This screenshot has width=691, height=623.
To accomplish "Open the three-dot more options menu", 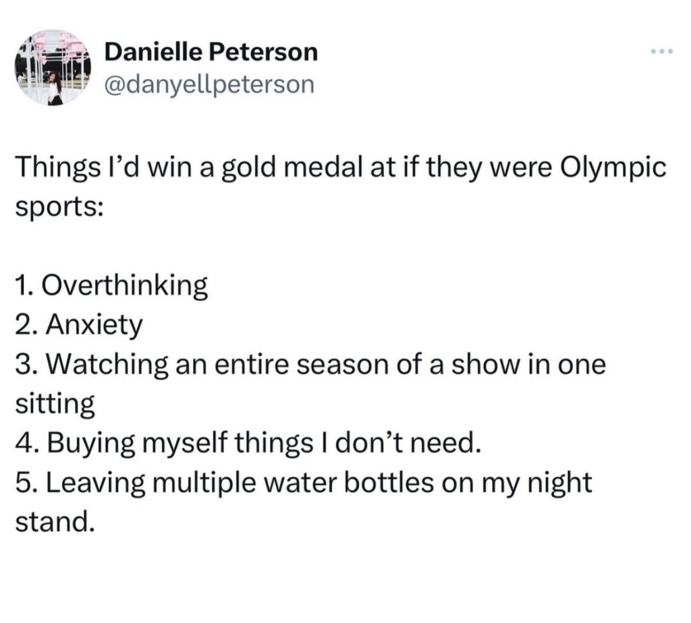I will (662, 52).
